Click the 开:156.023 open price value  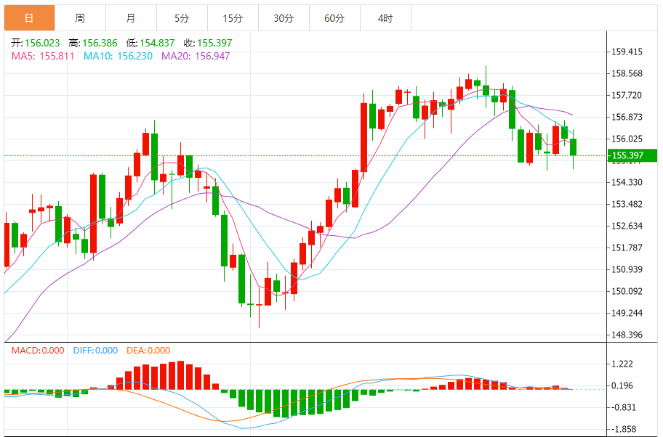[36, 43]
